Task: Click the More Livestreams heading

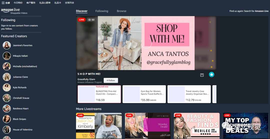Action: click(x=89, y=109)
